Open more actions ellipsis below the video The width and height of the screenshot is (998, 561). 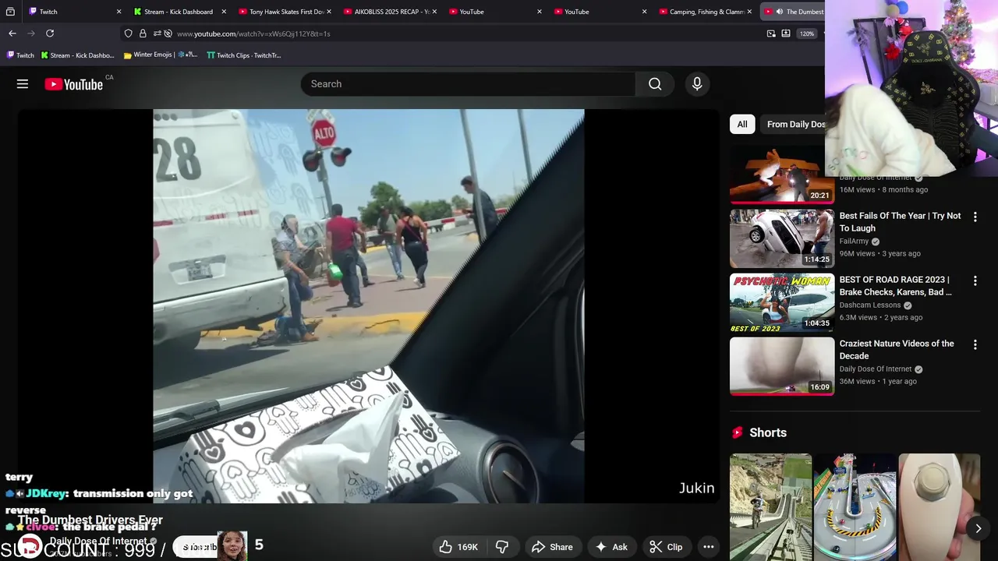708,547
